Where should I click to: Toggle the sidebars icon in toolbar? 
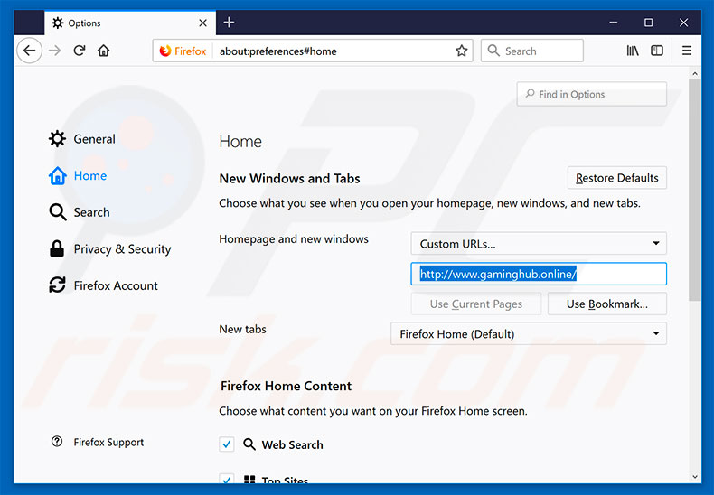(x=657, y=51)
